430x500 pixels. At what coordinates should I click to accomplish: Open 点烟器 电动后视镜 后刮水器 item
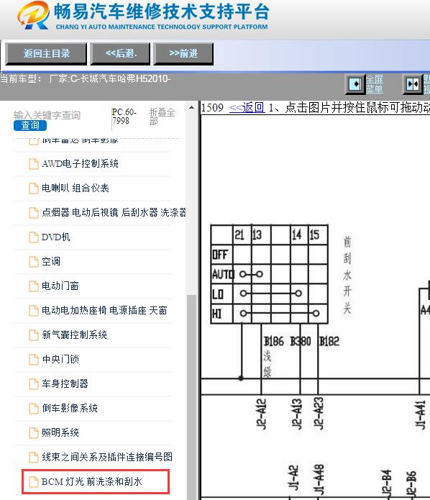[x=114, y=213]
